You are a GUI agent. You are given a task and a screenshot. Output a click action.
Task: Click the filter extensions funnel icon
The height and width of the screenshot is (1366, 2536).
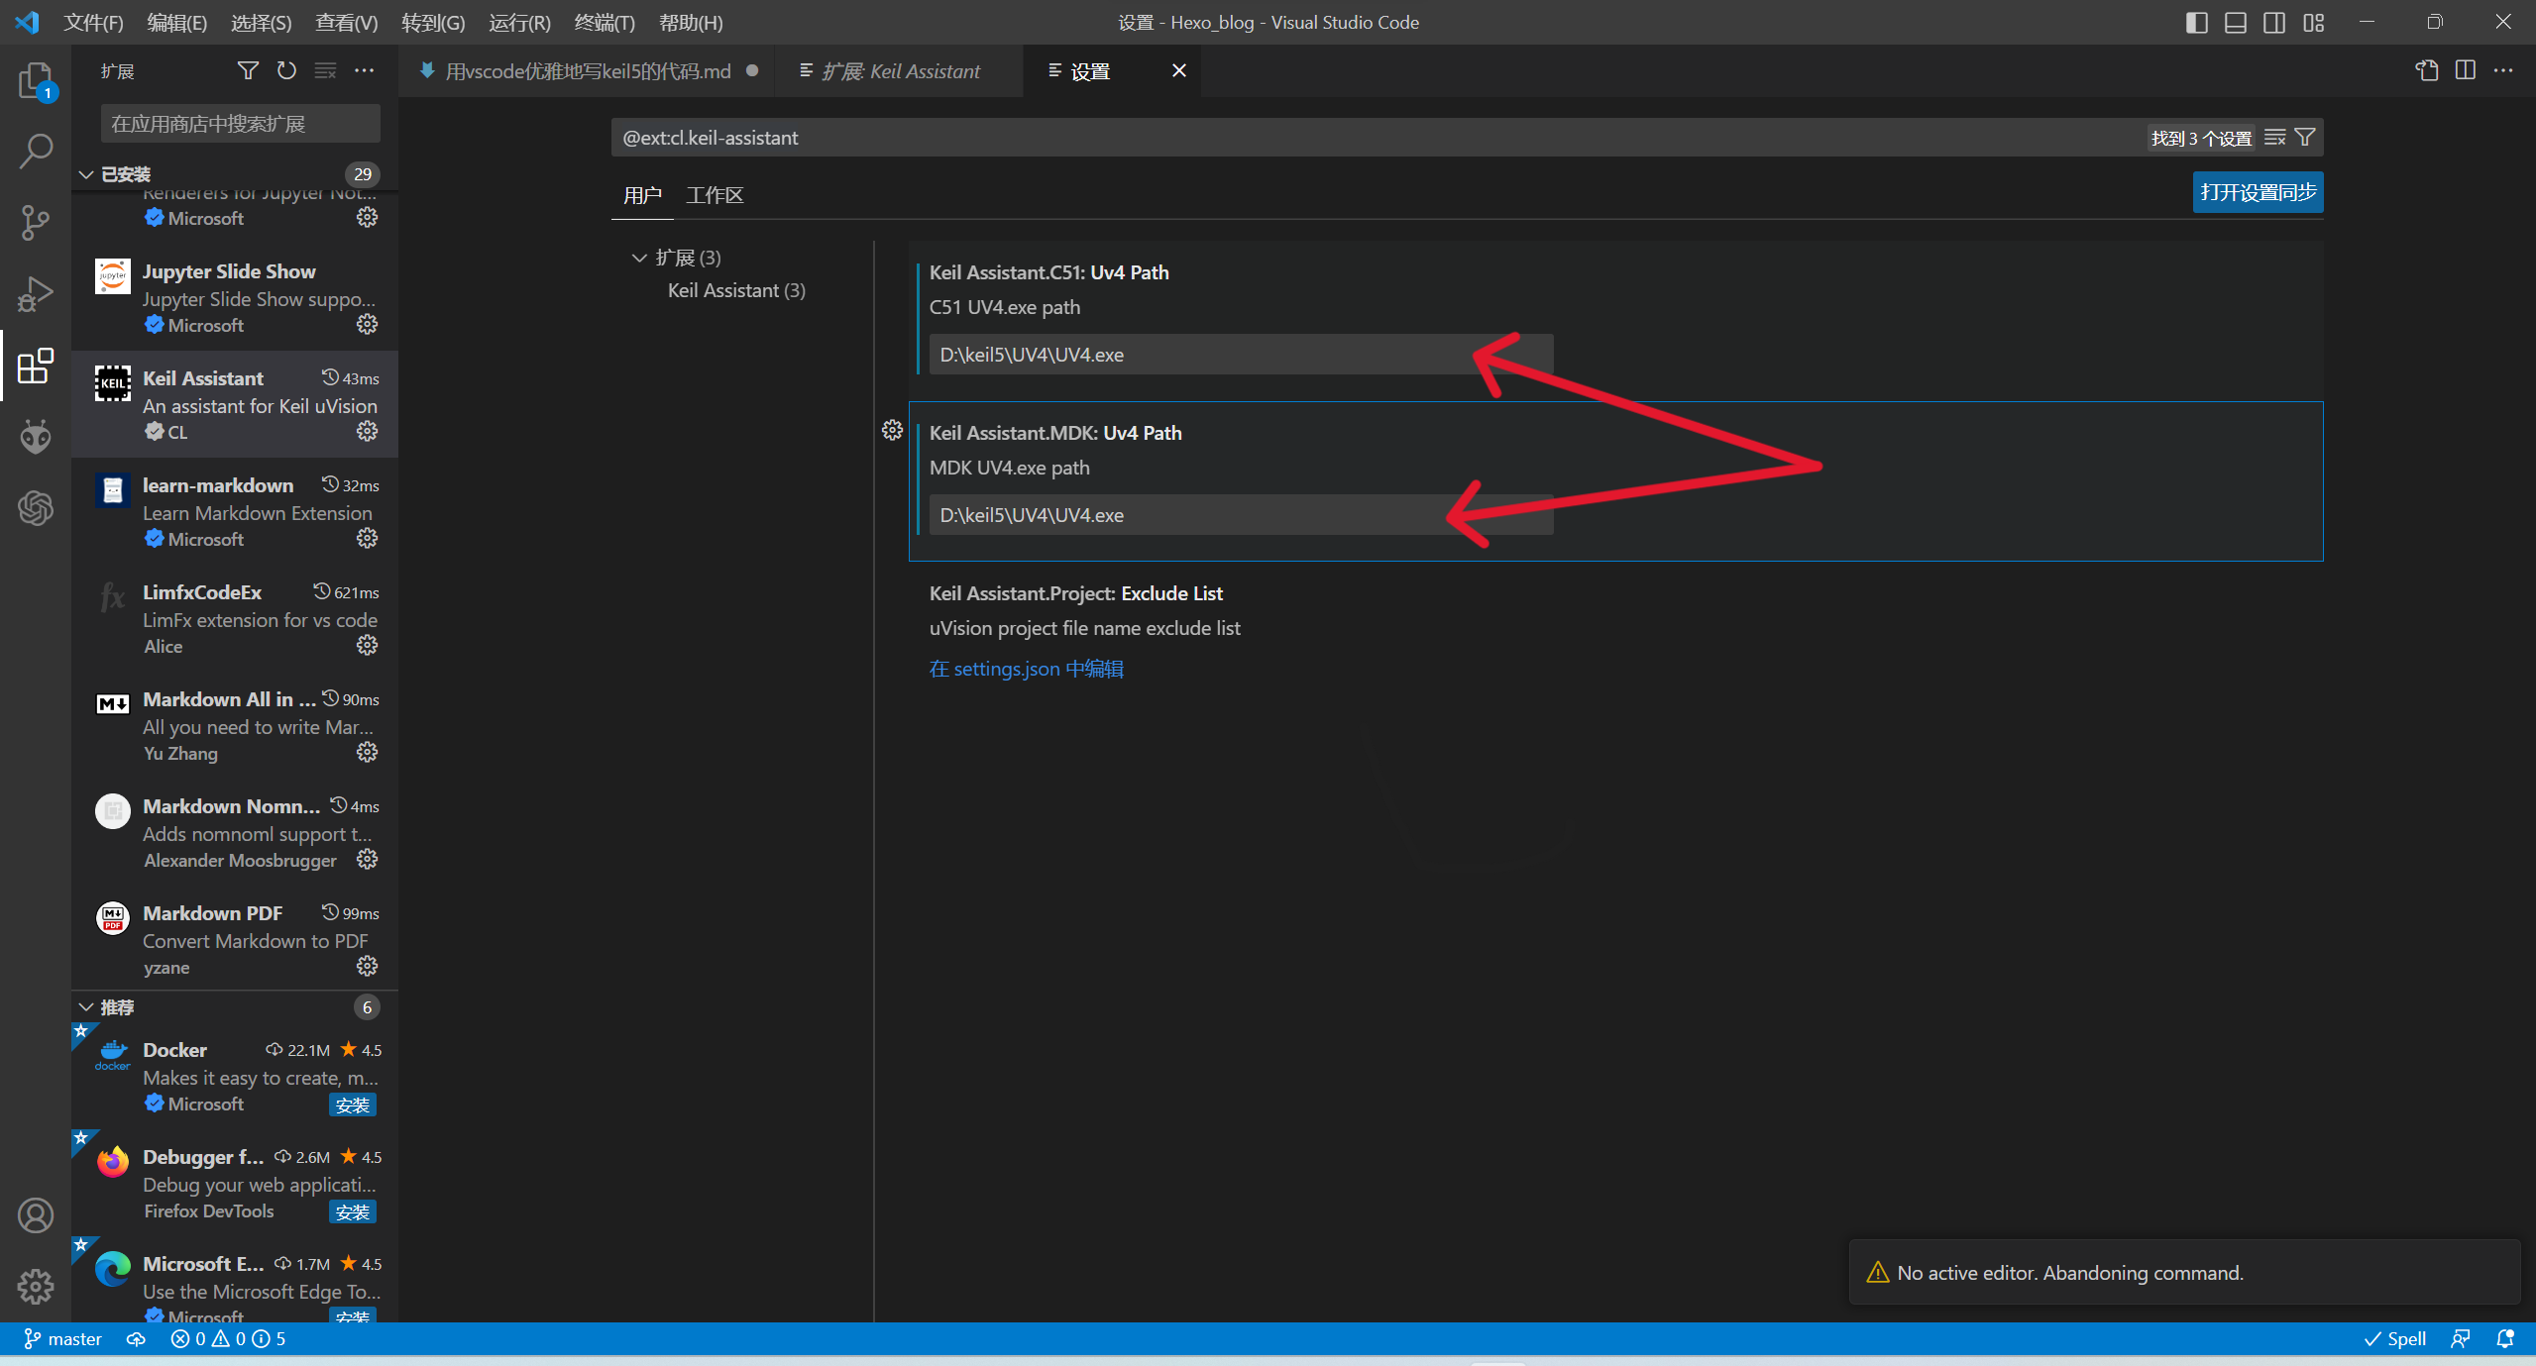[248, 70]
